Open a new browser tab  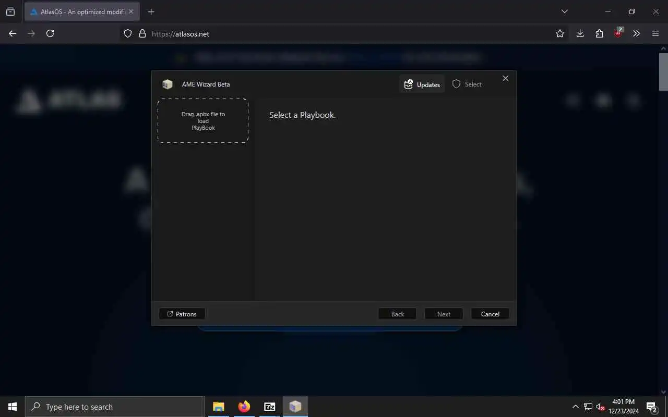click(151, 11)
